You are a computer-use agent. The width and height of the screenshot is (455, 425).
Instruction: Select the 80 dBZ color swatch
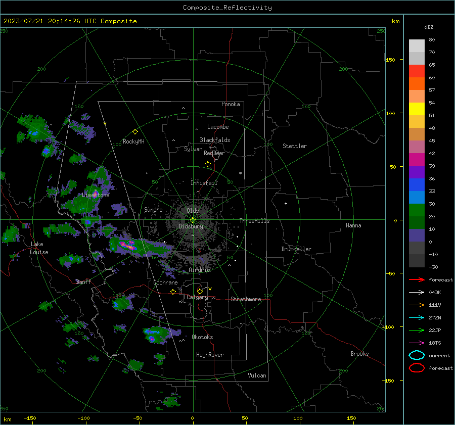pos(417,46)
